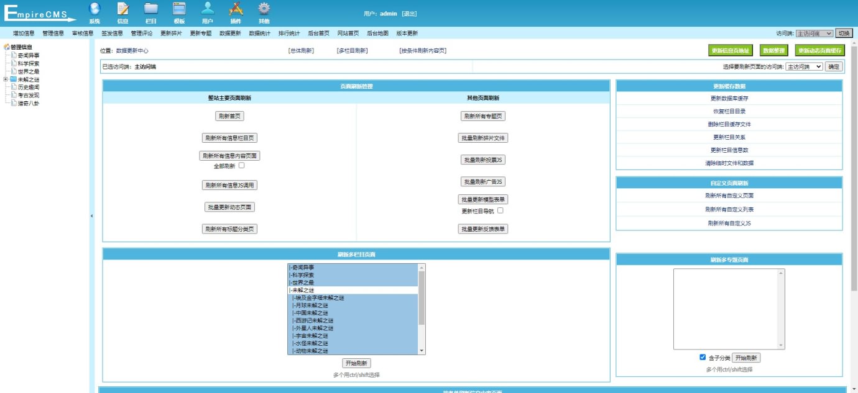Click the 刷新所有信息栏目页 button
The image size is (858, 393).
(229, 138)
